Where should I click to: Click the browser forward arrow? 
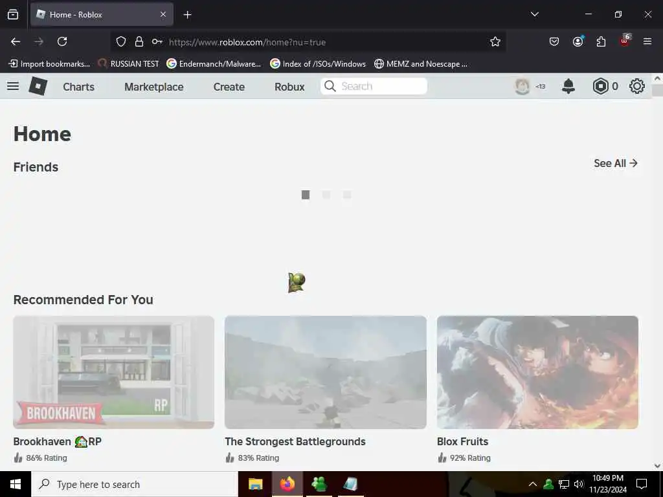(39, 41)
